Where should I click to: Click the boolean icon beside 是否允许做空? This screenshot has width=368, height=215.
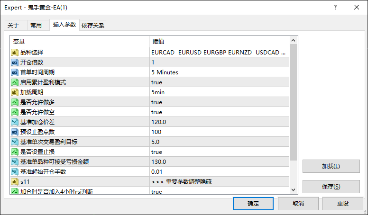[x=15, y=112]
